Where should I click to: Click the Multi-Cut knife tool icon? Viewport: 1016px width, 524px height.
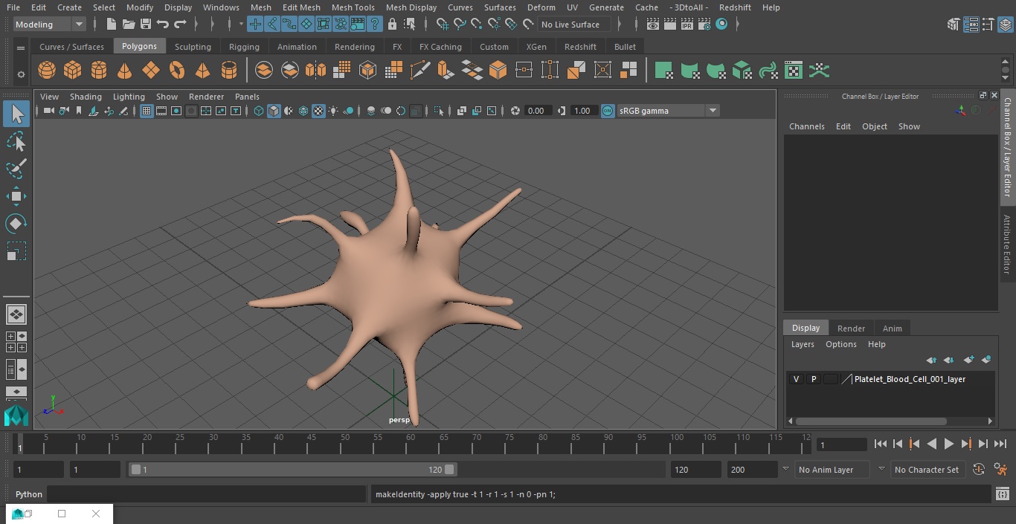point(420,71)
